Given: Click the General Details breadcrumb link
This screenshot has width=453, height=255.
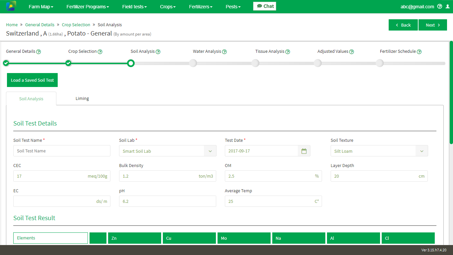Looking at the screenshot, I should point(40,25).
